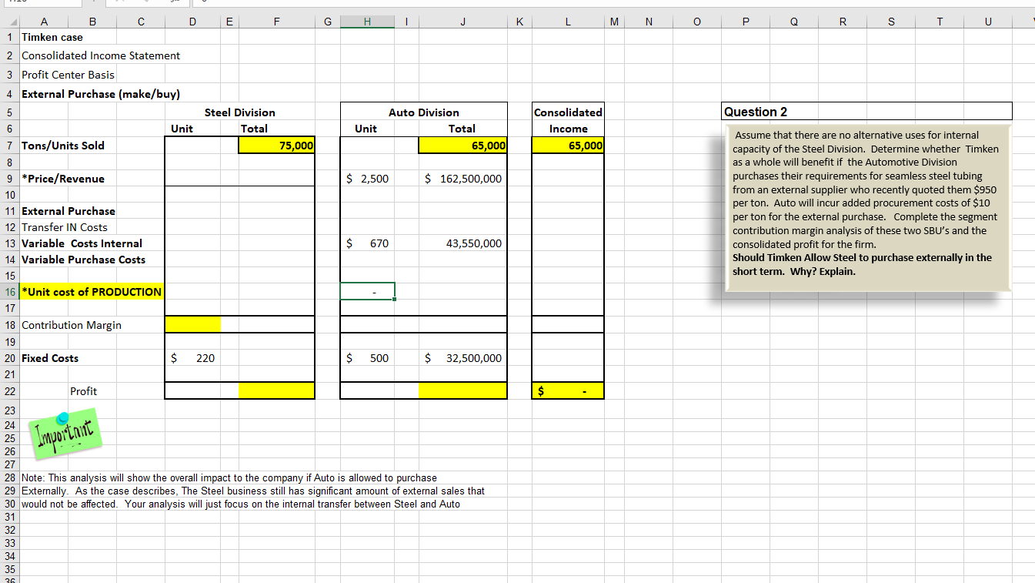The height and width of the screenshot is (583, 1035).
Task: Click Variable Costs Internal label
Action: 82,243
